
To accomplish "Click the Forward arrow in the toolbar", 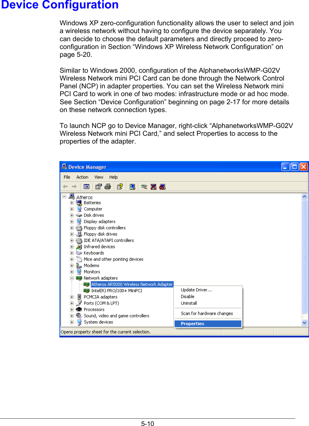I will point(74,187).
